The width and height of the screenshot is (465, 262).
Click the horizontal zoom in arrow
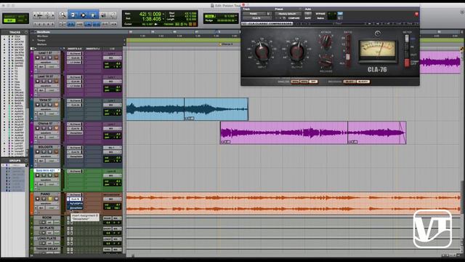pyautogui.click(x=53, y=15)
